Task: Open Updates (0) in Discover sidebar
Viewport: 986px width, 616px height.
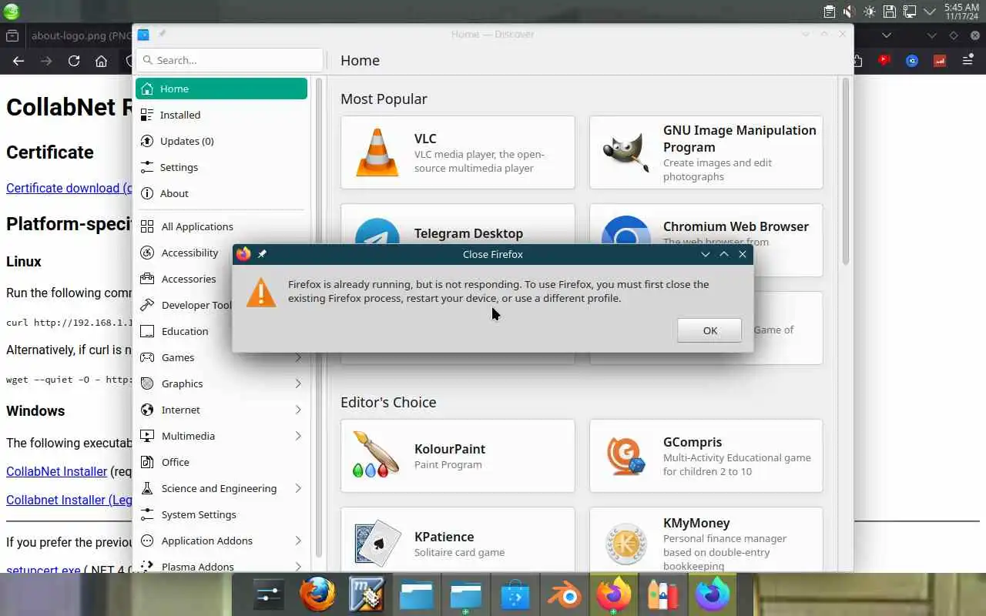Action: click(x=221, y=141)
